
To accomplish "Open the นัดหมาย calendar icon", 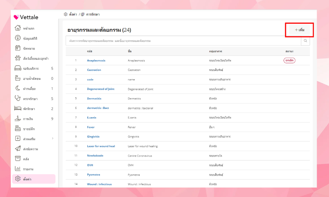I will [x=18, y=48].
